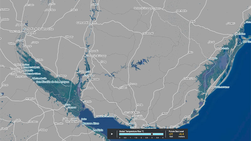This screenshot has width=251, height=141.
Task: Select the +21 feet sea level value
Action: pyautogui.click(x=171, y=134)
